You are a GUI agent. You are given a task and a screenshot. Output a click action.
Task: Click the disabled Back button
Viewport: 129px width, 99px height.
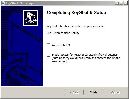74,92
